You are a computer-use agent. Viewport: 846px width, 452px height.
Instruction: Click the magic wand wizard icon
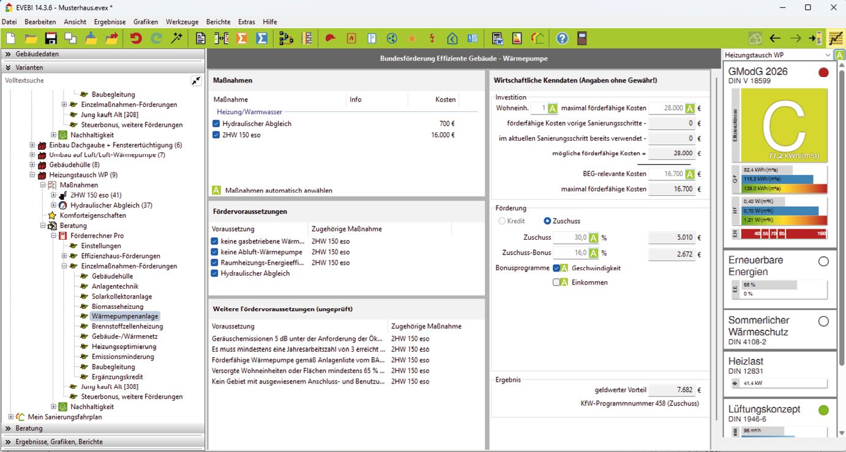coord(177,39)
